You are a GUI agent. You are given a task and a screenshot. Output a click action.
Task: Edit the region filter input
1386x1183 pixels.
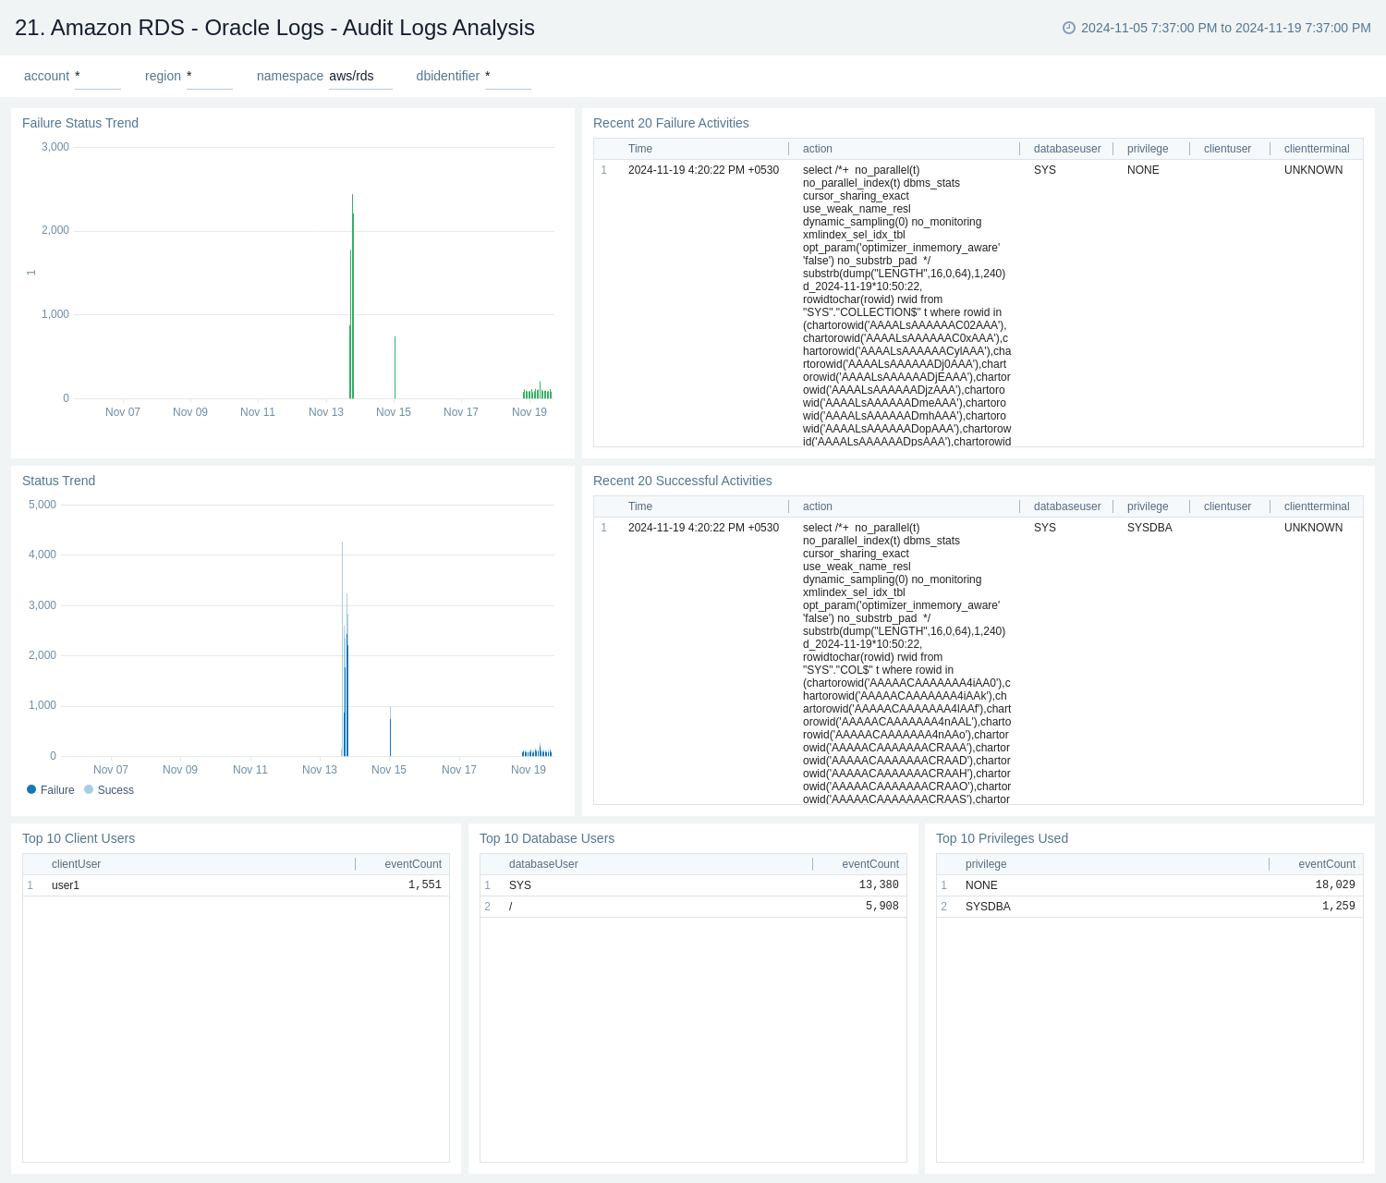210,79
